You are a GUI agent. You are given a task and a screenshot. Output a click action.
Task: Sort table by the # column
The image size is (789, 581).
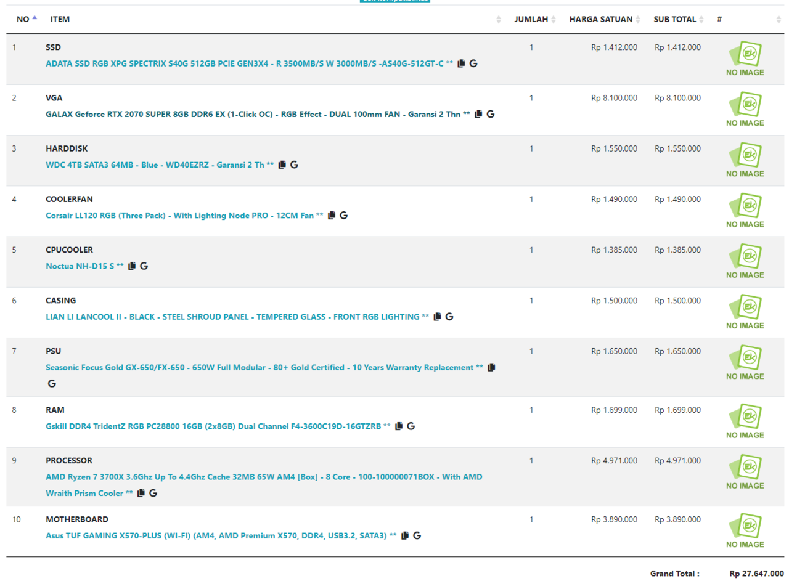[746, 19]
